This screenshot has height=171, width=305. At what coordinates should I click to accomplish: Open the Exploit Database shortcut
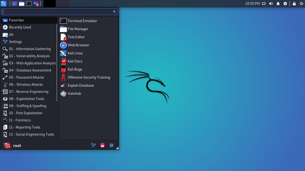tap(81, 85)
